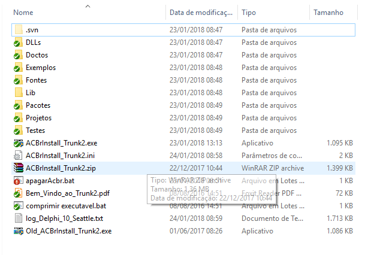Select the Testes folder name

(35, 130)
